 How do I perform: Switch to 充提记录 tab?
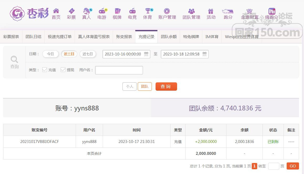(x=146, y=37)
